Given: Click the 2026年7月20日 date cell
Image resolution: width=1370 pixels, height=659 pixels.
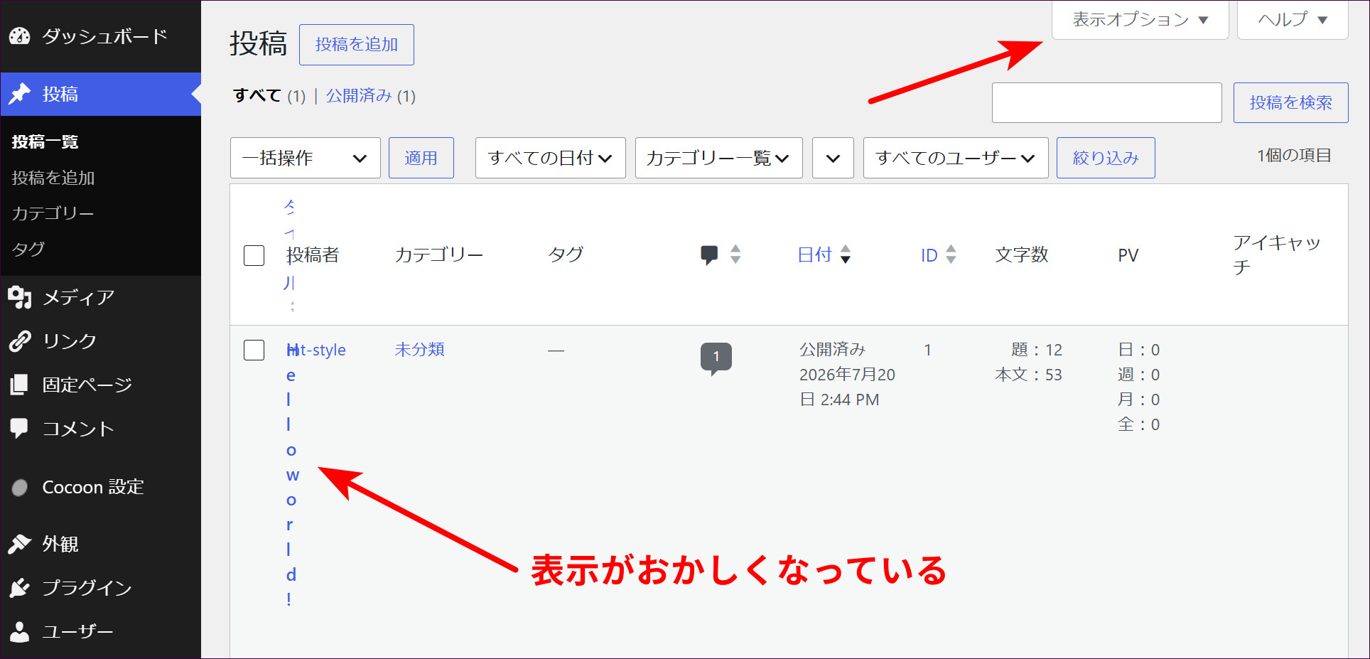Looking at the screenshot, I should [847, 375].
